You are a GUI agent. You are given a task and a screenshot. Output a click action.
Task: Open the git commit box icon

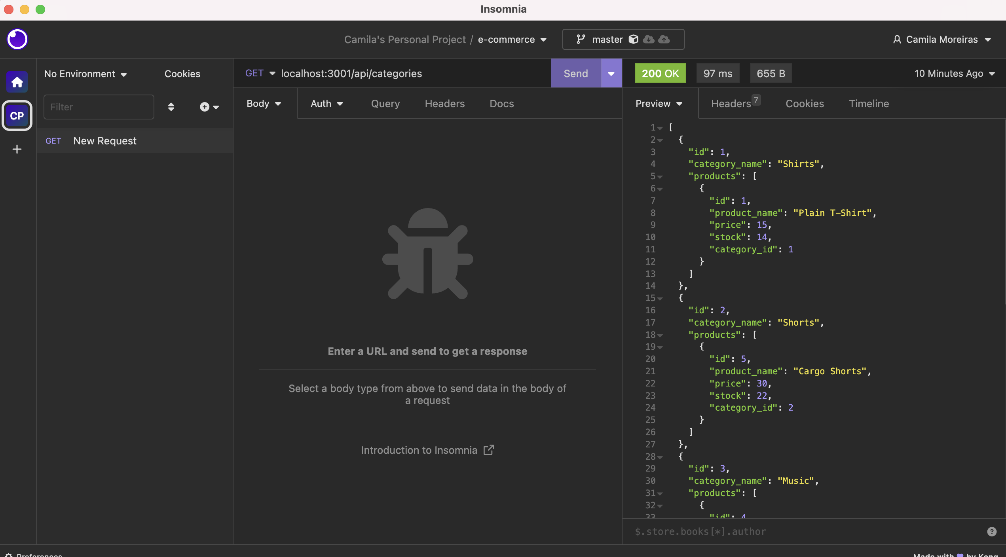pos(634,39)
